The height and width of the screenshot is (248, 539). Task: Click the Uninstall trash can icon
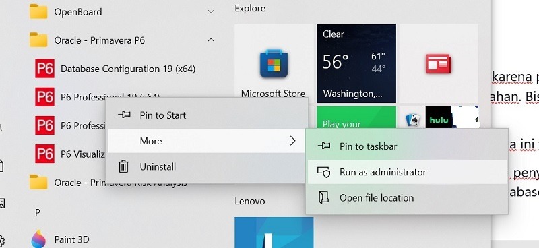point(123,167)
